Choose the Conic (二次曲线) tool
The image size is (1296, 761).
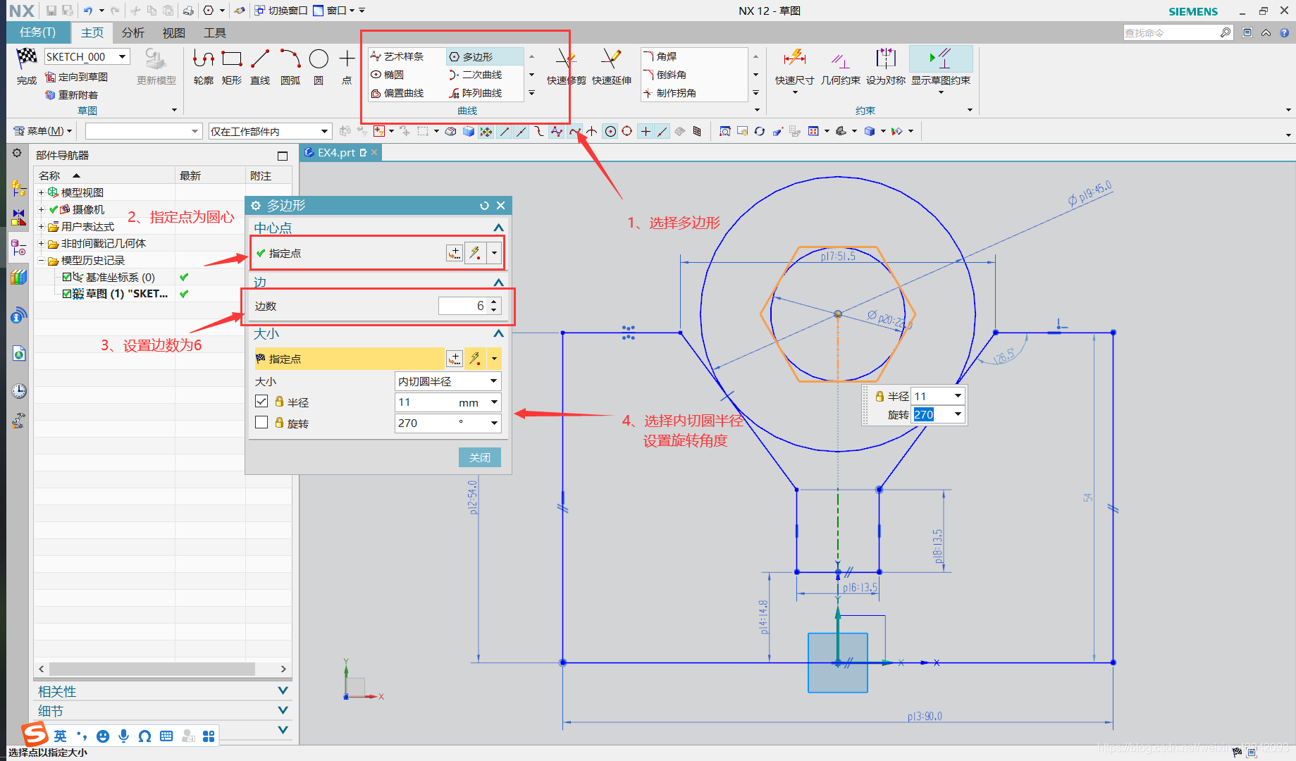475,75
